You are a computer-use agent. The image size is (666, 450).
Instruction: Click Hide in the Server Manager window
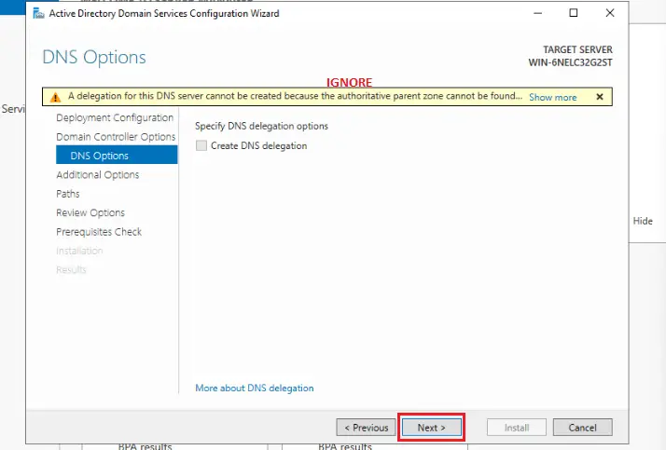pos(643,221)
